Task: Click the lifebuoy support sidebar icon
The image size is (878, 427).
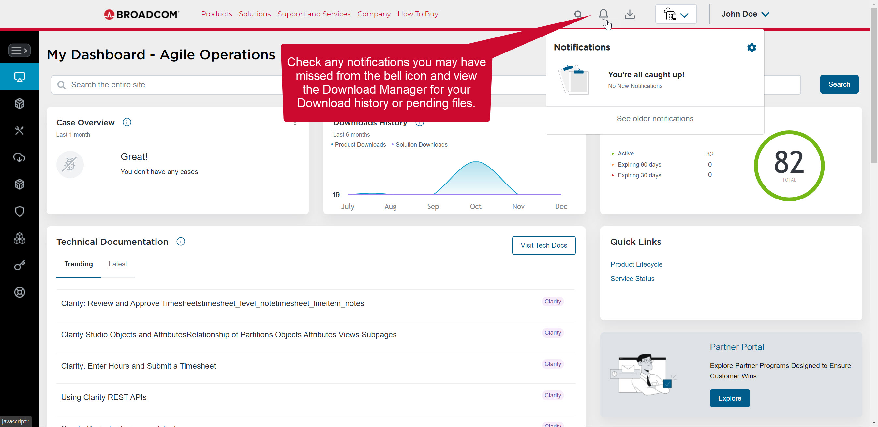Action: coord(20,292)
